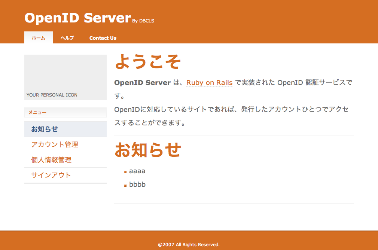This screenshot has height=250, width=378.
Task: Click the ©2007 All Rights Reserved footer text
Action: pos(189,244)
